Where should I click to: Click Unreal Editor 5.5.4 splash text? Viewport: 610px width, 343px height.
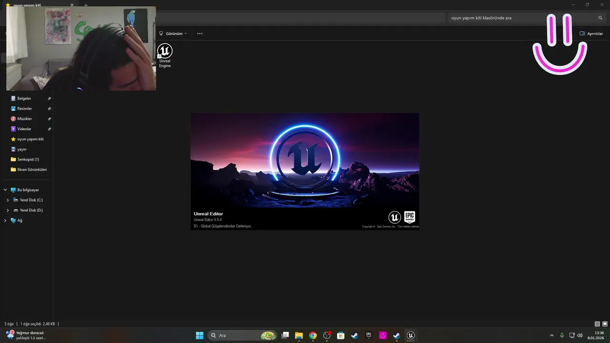(208, 220)
